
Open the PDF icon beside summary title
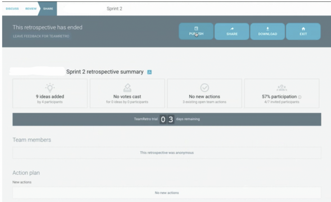pyautogui.click(x=149, y=72)
